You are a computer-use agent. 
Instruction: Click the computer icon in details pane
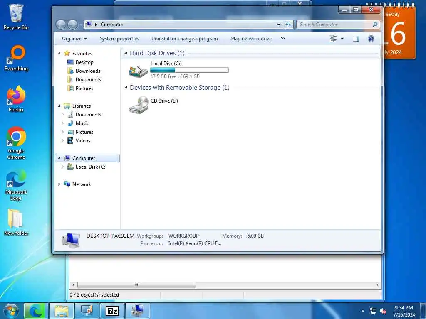click(71, 240)
